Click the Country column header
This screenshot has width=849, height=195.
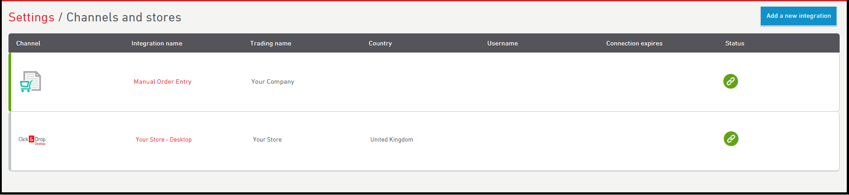[x=380, y=43]
